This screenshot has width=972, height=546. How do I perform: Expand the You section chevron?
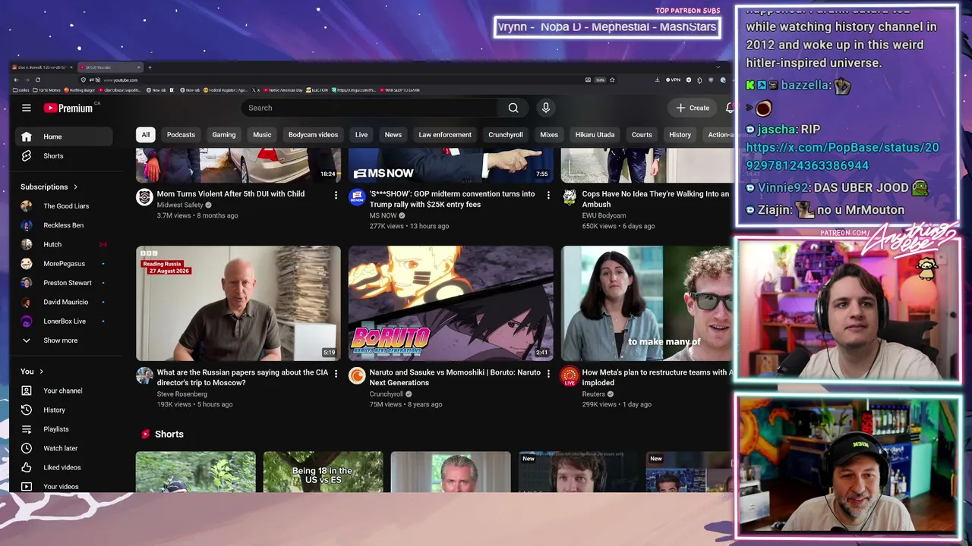click(41, 372)
